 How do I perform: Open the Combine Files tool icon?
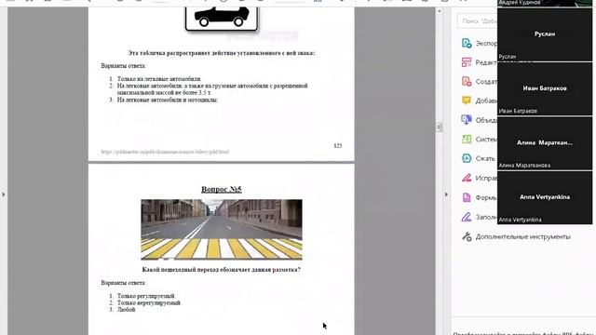[x=467, y=120]
